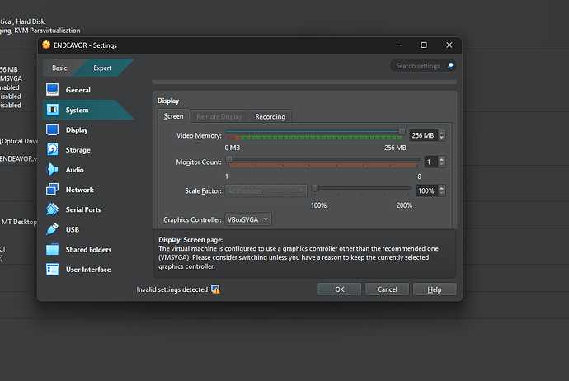Click the Display screen icon in sidebar
569x381 pixels.
[x=52, y=129]
